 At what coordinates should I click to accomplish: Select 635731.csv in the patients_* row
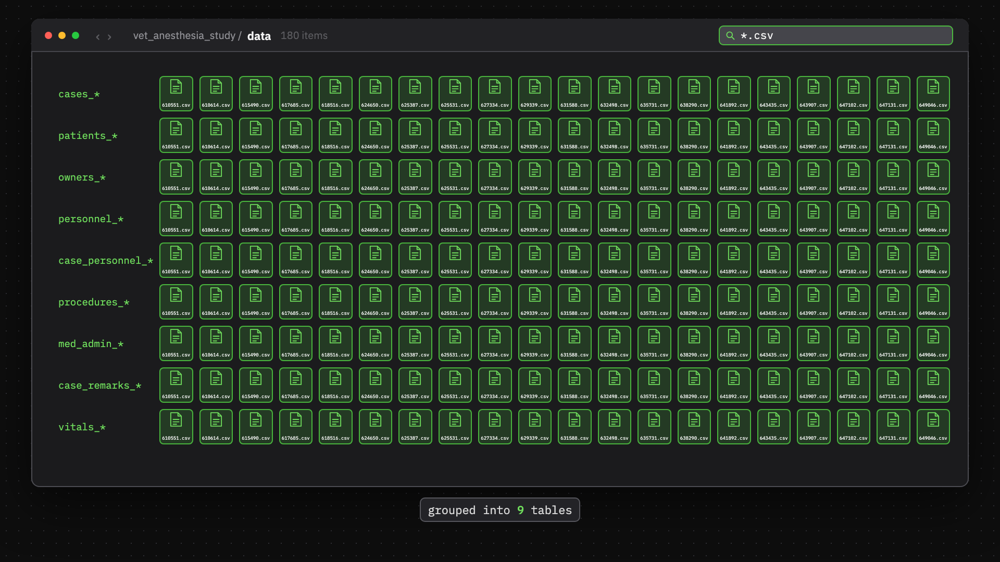(654, 135)
